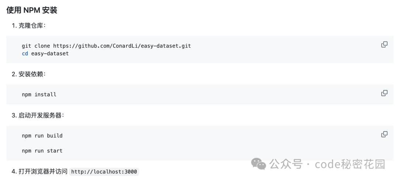The width and height of the screenshot is (398, 180).
Task: Place the cursor in the npm install line
Action: 39,94
